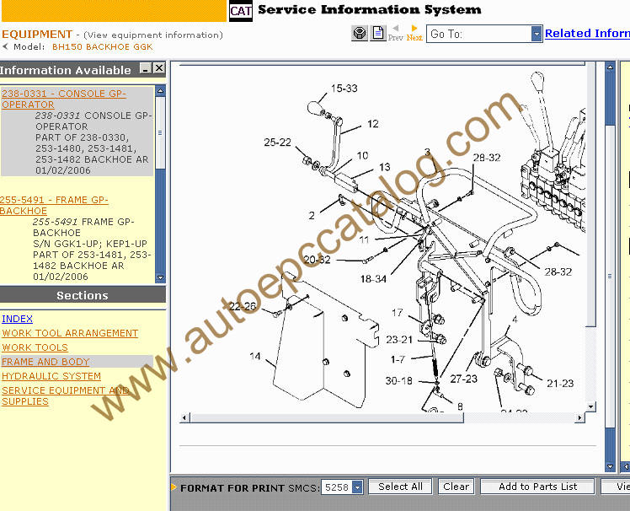Open the document page icon
Screen dimensions: 630x511
pyautogui.click(x=377, y=33)
